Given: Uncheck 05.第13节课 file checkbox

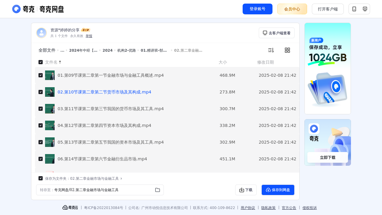Looking at the screenshot, I should 41,142.
